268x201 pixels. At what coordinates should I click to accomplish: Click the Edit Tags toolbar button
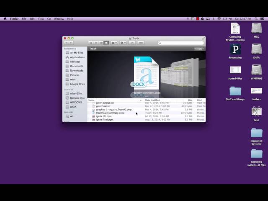141,43
